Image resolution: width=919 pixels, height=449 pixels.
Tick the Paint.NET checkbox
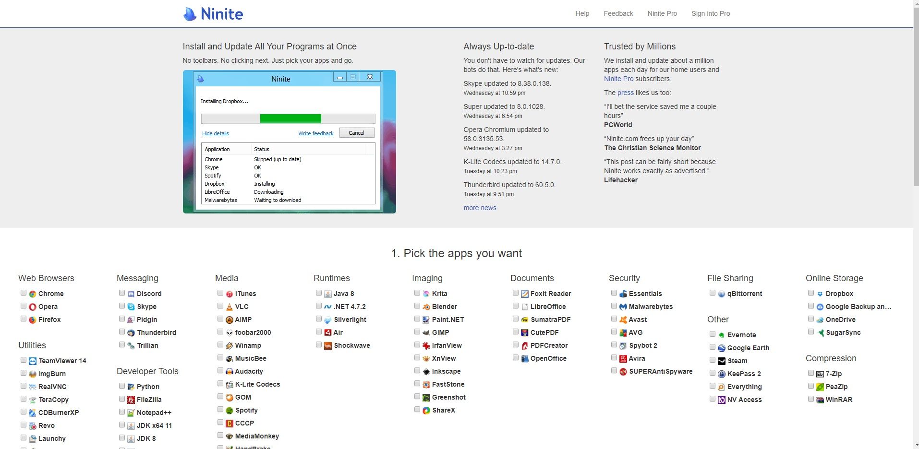tap(417, 319)
